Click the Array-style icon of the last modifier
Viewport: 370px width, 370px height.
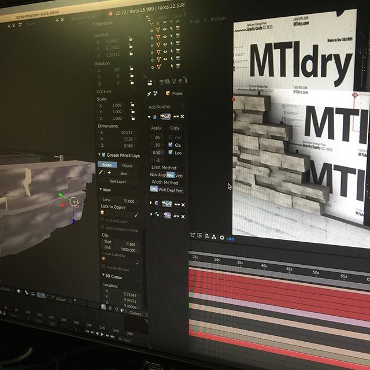(157, 214)
